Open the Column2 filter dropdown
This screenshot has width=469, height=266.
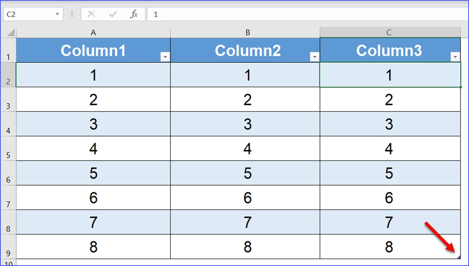314,56
